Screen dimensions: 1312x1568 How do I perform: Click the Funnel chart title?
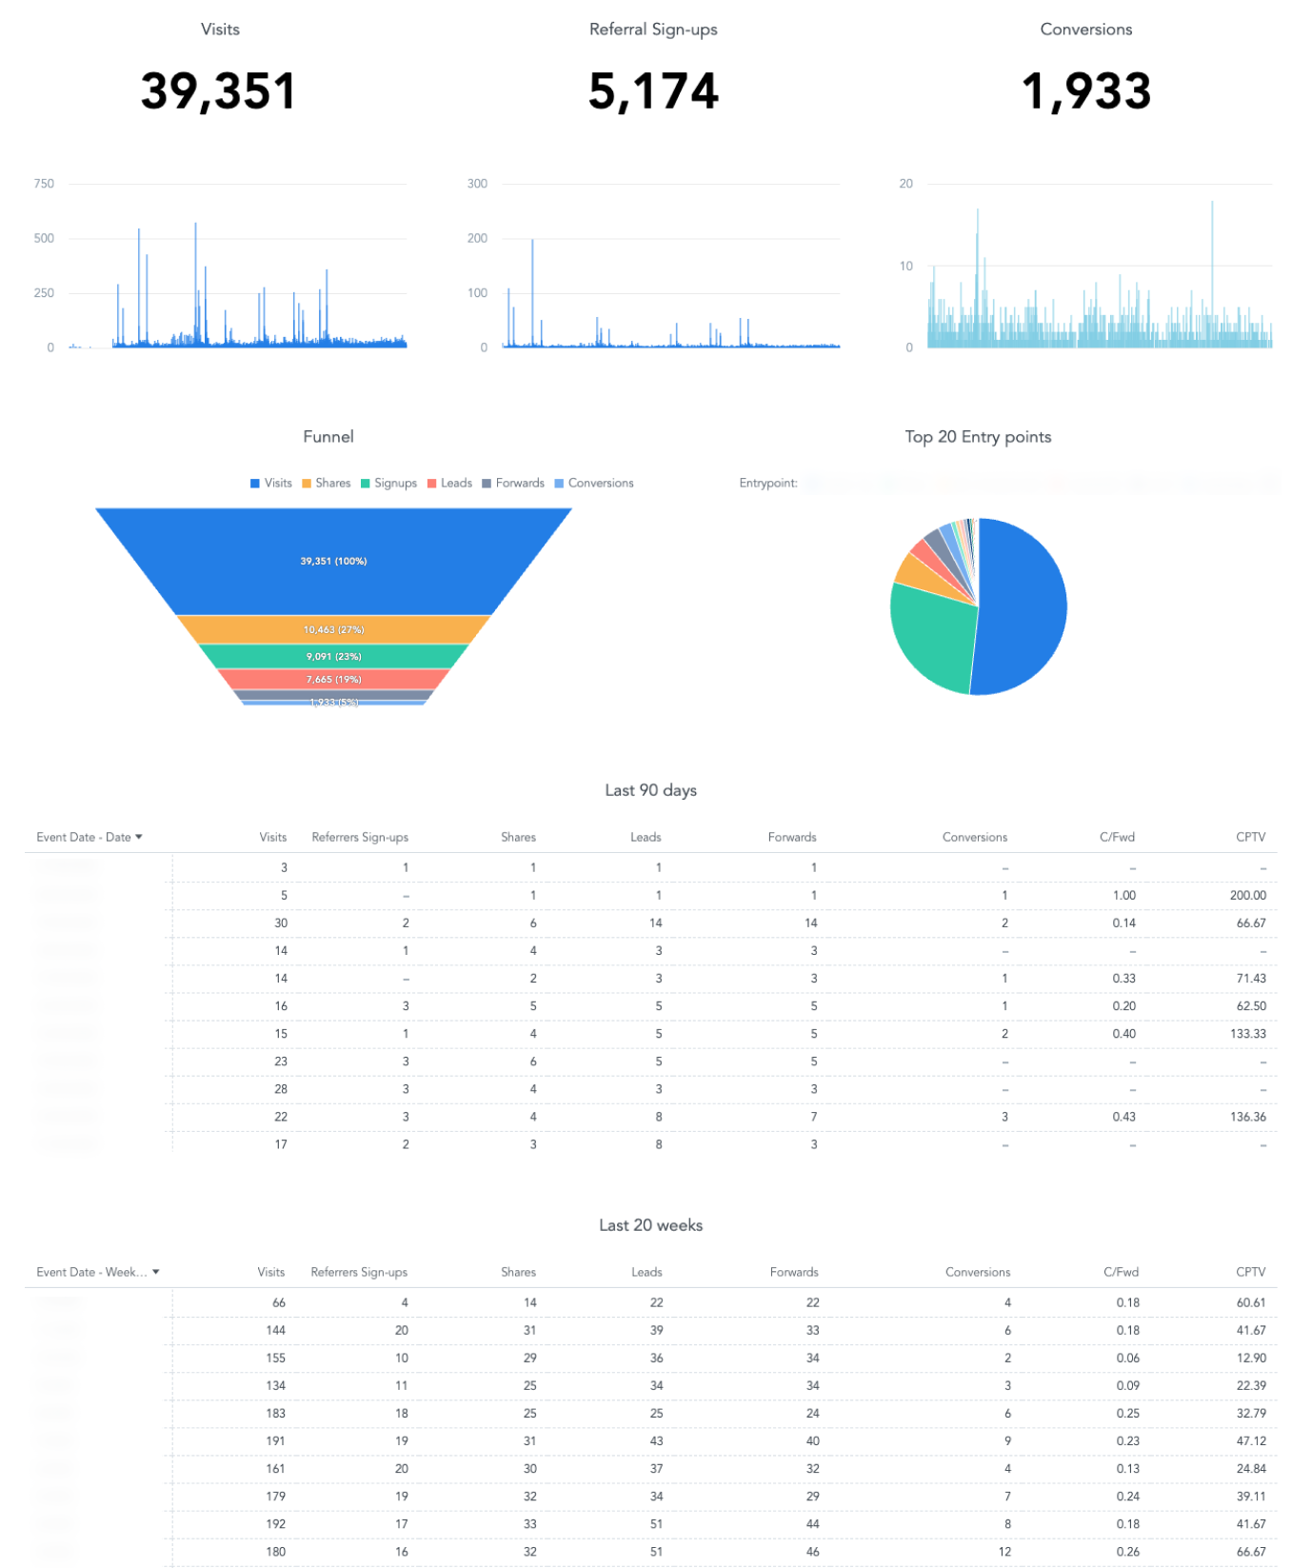(x=328, y=437)
